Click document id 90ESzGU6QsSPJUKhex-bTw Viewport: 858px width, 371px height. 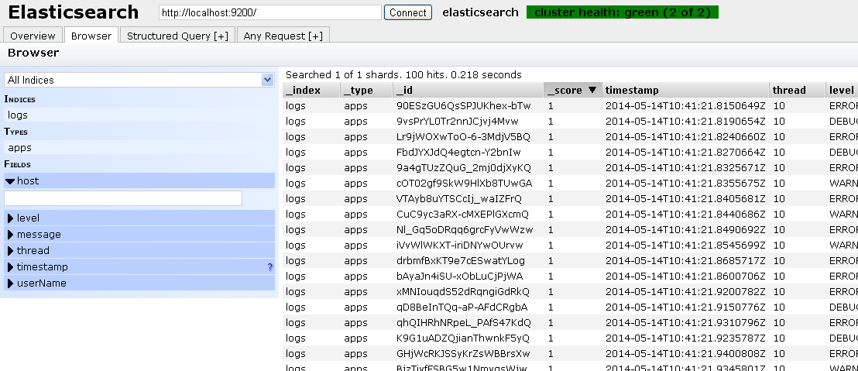click(x=464, y=105)
